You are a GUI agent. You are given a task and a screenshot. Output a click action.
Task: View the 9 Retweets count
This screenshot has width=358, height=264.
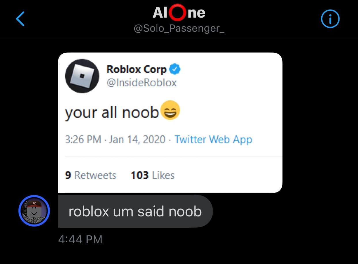click(91, 175)
